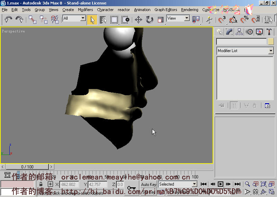Screen dimensions: 277x197
Task: Select the Zoom viewport tool
Action: click(x=248, y=184)
